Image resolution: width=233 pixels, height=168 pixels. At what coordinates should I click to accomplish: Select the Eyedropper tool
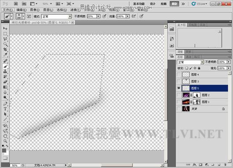[x=5, y=55]
